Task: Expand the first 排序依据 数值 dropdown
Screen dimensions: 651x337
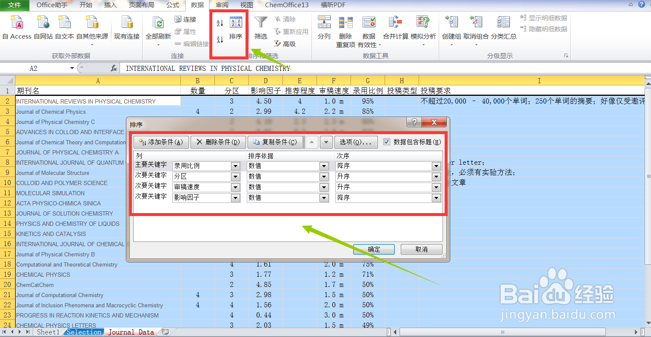Action: click(x=325, y=166)
